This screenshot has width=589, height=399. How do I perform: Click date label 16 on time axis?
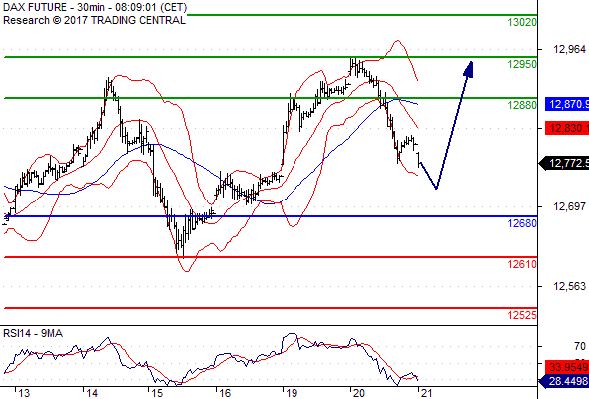pos(225,393)
